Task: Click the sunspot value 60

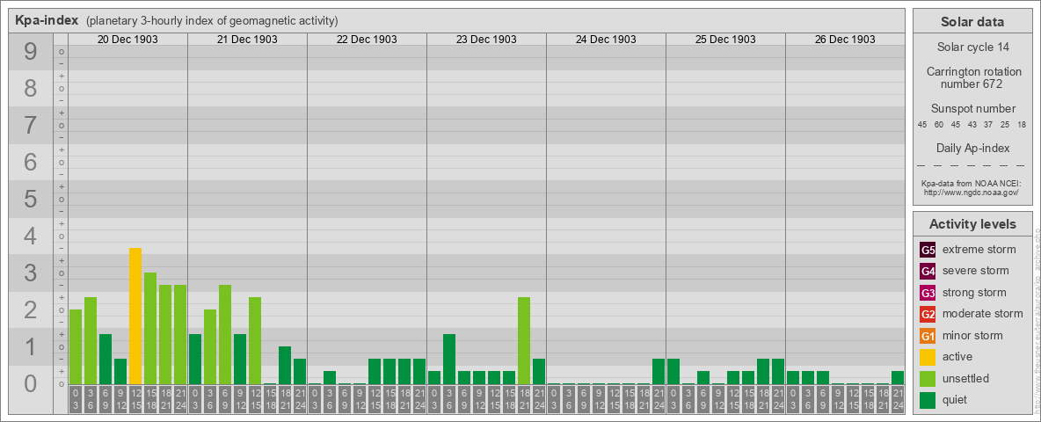Action: (939, 125)
